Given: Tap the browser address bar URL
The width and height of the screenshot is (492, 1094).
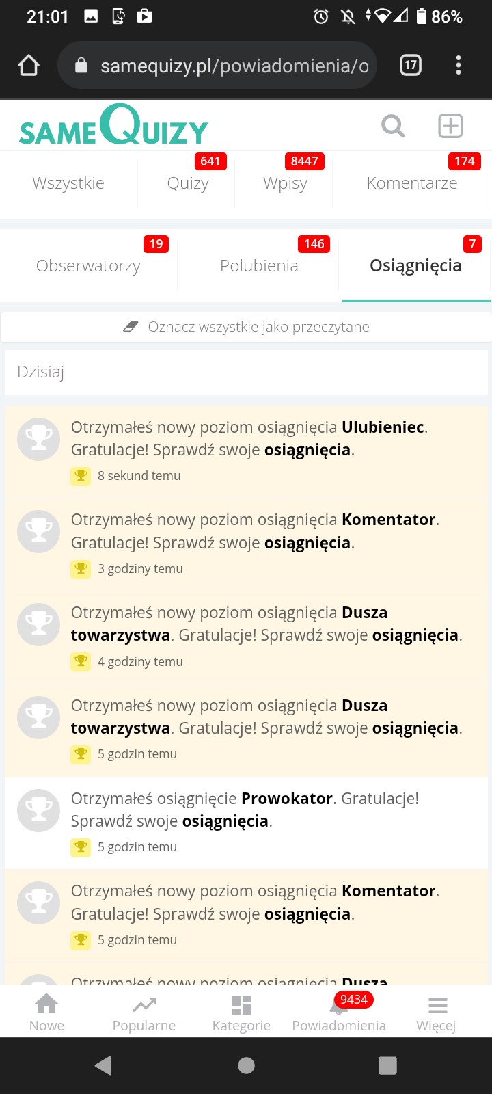Looking at the screenshot, I should [x=232, y=66].
